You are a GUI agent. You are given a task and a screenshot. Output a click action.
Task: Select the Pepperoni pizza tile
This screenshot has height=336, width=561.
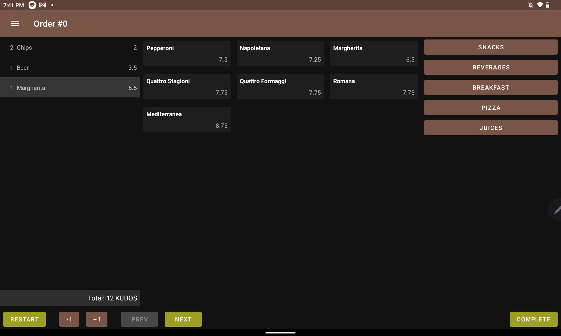tap(187, 53)
